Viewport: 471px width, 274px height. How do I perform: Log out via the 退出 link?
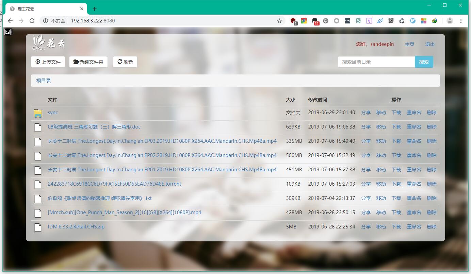[430, 44]
